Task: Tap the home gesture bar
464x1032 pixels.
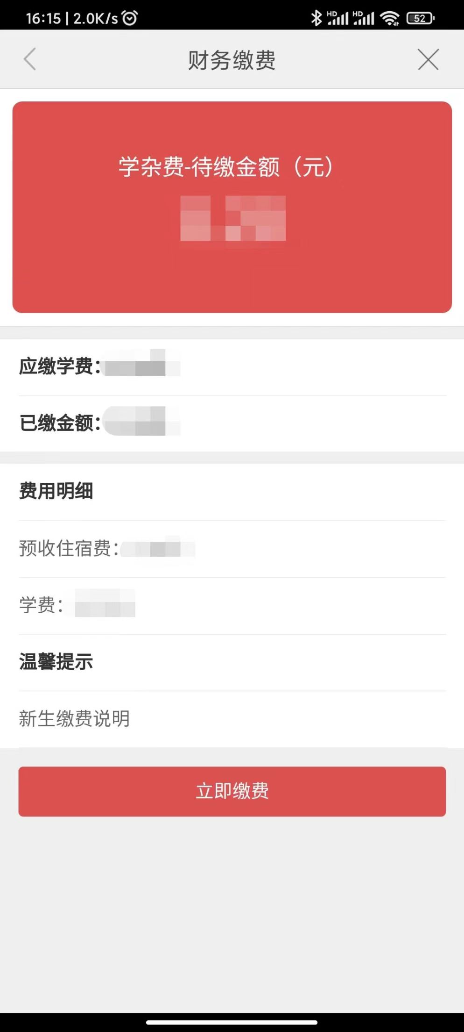Action: (232, 1023)
